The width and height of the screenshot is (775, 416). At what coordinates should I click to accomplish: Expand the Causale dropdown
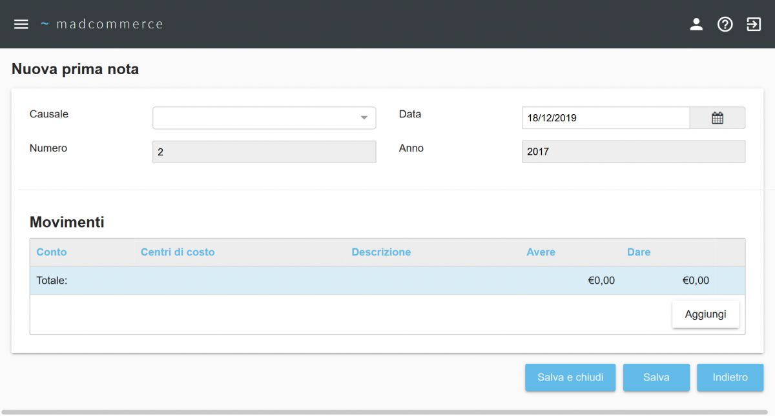click(264, 118)
